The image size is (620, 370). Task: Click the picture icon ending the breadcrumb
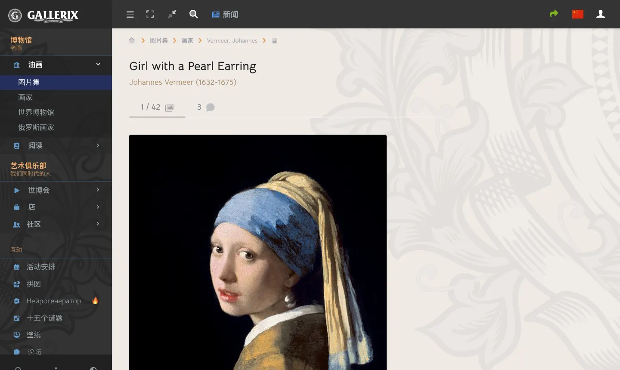coord(275,41)
